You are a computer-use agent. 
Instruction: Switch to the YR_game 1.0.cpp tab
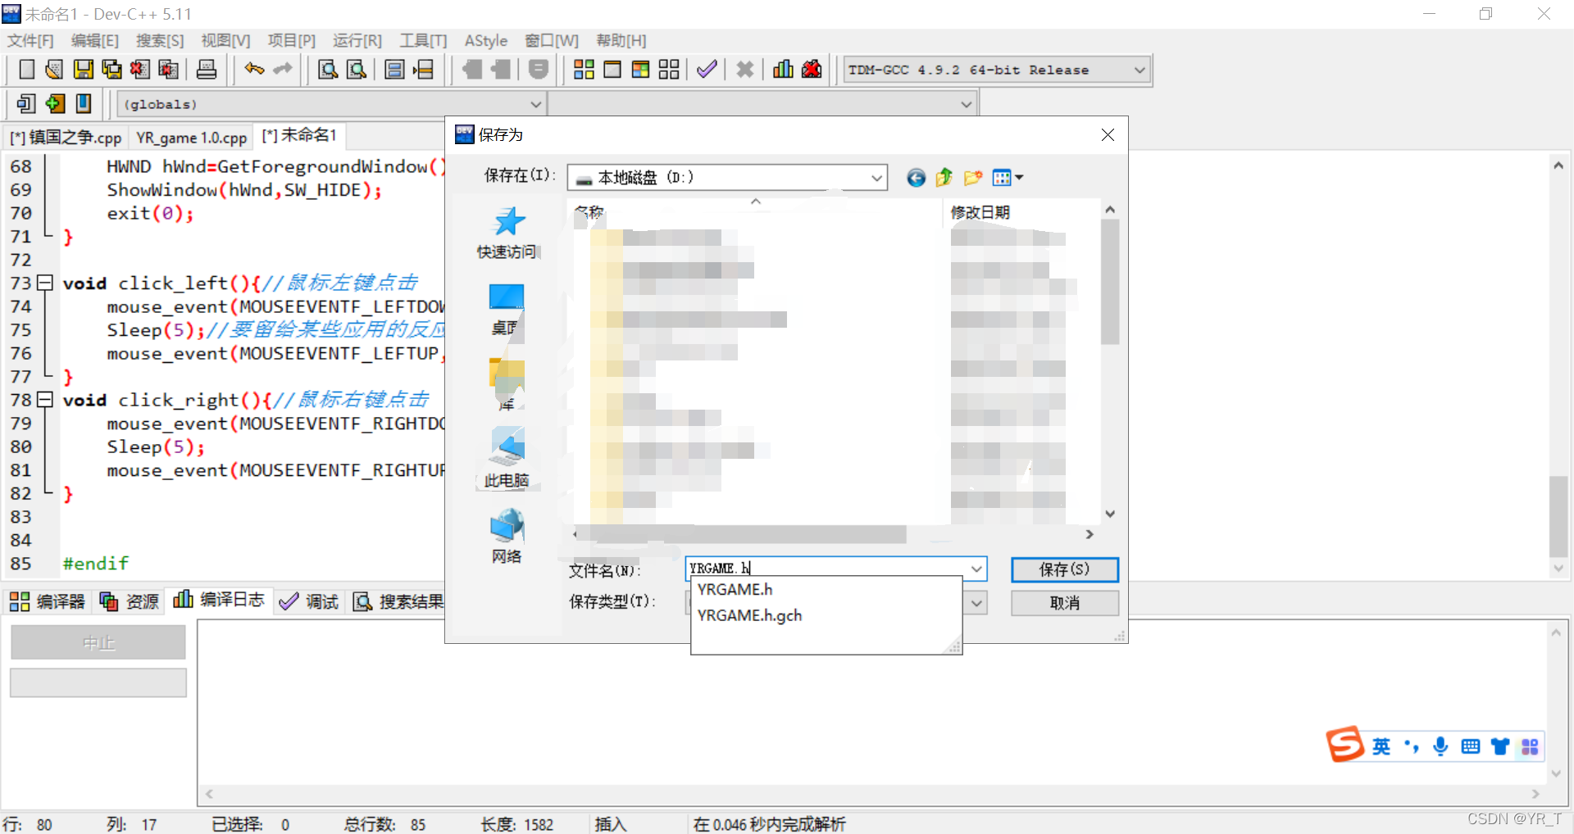tap(191, 138)
